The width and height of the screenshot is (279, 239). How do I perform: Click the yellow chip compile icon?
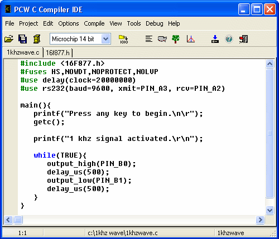point(37,39)
